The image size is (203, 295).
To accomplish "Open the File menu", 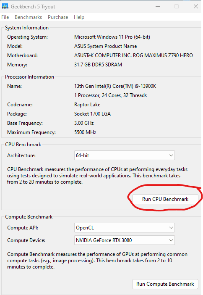I will pyautogui.click(x=5, y=17).
